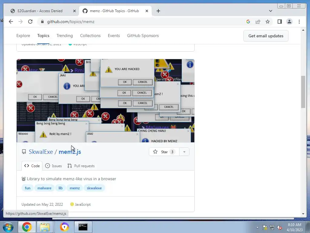Open File Explorer from the taskbar

45,227
